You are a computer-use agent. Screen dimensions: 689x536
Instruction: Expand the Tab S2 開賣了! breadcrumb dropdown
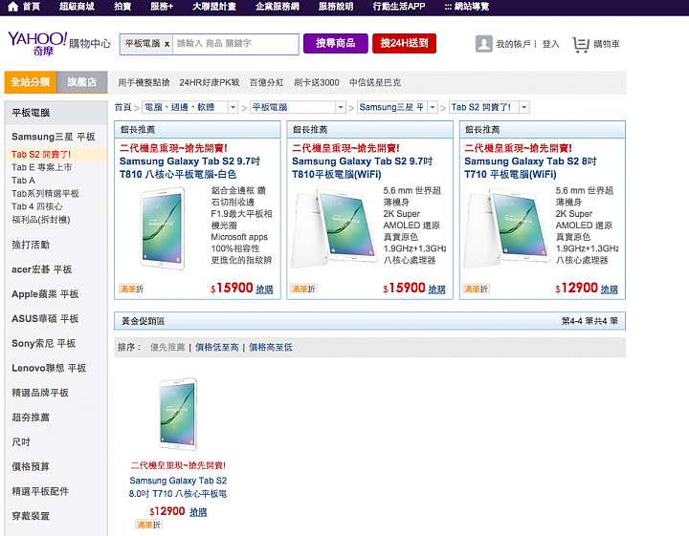click(524, 107)
